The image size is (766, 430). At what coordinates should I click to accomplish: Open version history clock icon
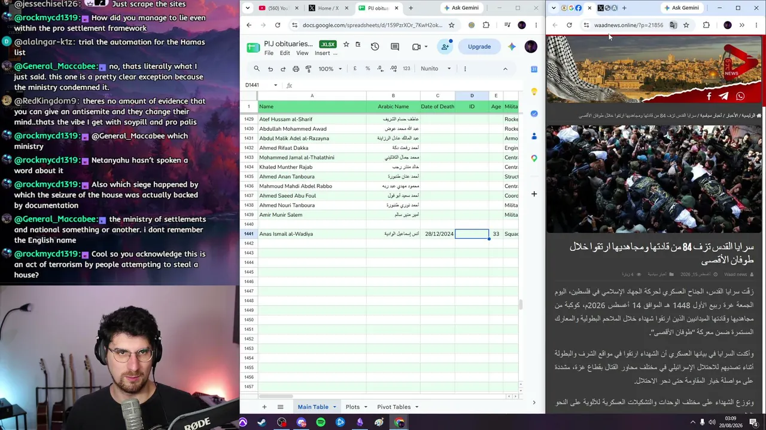click(375, 47)
